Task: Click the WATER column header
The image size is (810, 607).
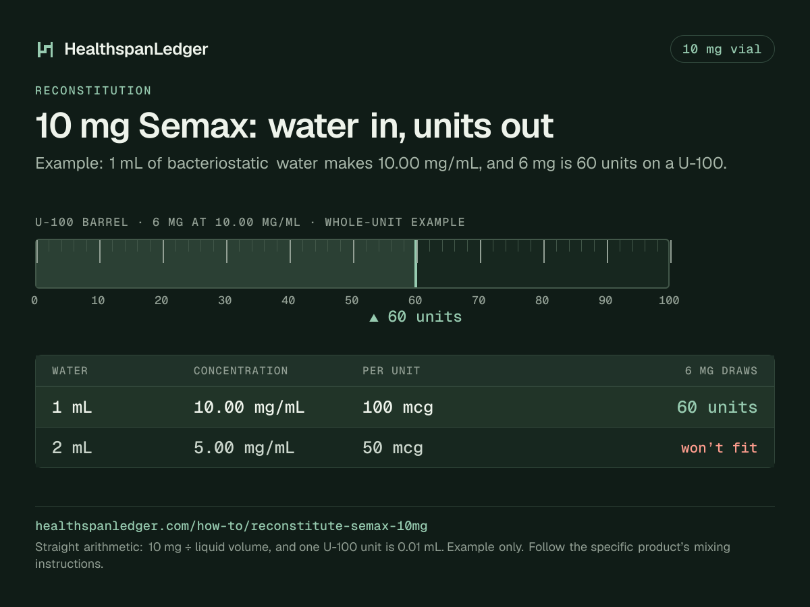Action: [70, 371]
